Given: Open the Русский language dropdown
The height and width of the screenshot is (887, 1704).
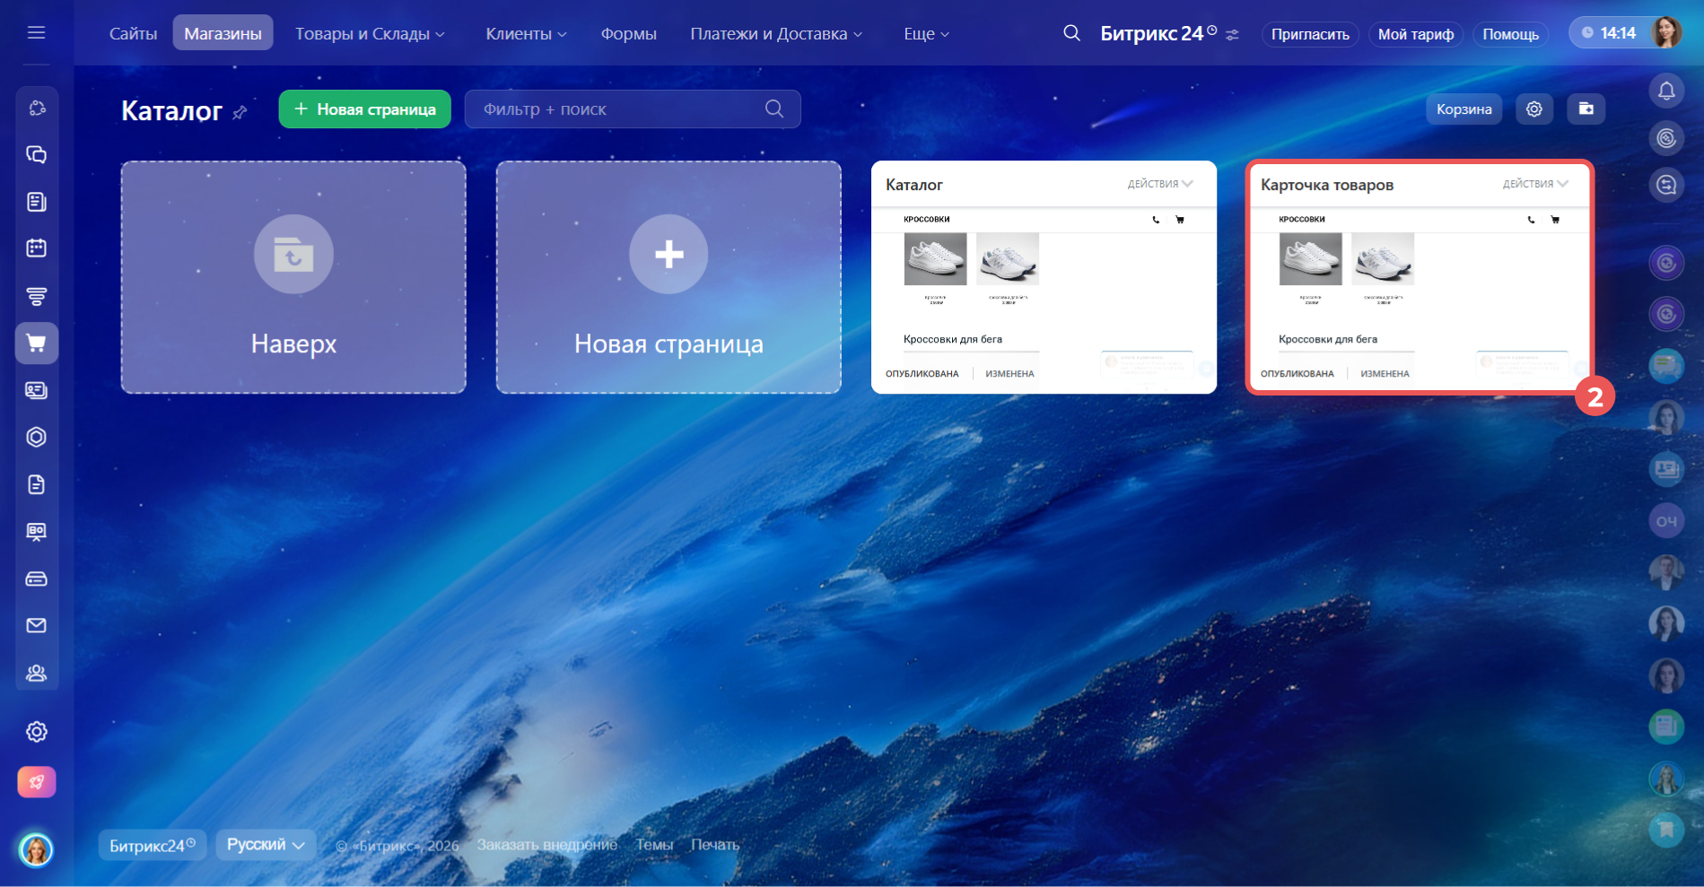Looking at the screenshot, I should click(x=266, y=845).
